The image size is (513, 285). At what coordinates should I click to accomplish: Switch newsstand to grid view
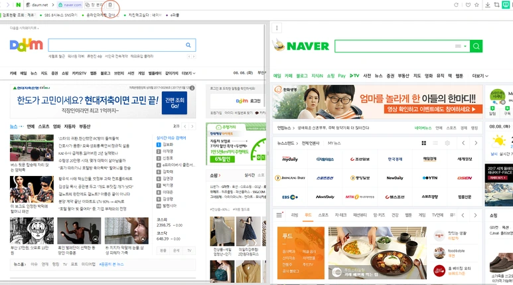(423, 143)
